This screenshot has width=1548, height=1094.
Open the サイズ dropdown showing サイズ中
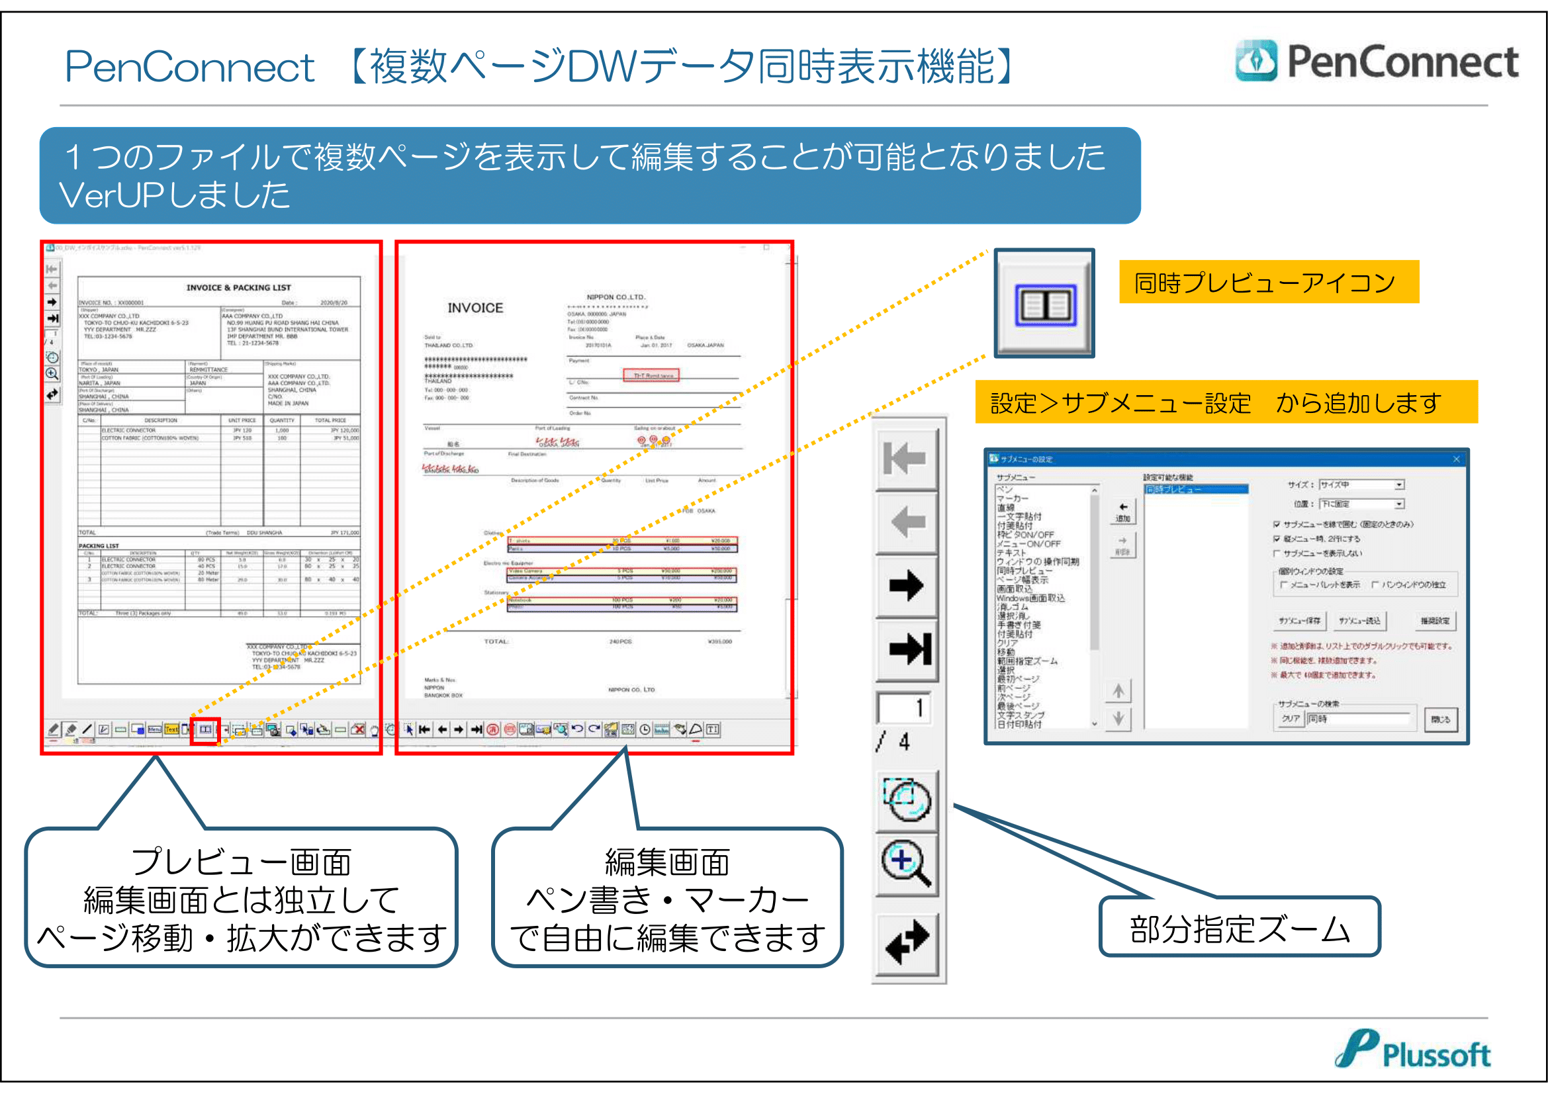pos(1363,485)
